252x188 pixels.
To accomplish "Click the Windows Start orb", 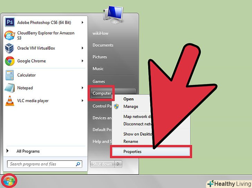I will (x=9, y=181).
